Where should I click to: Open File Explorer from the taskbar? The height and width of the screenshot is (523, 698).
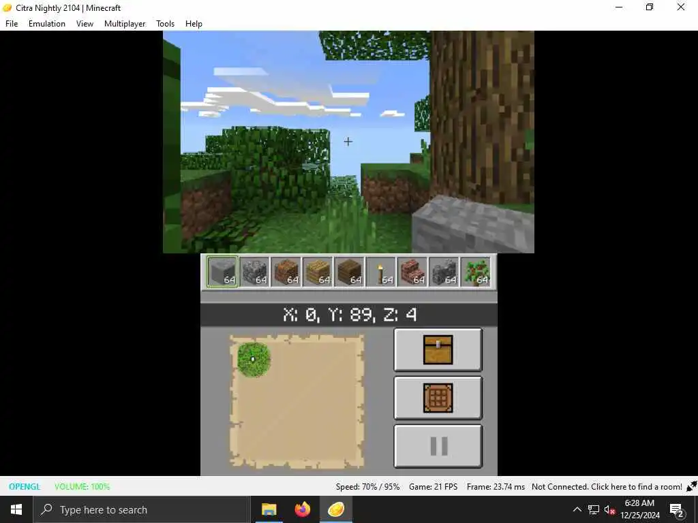(269, 509)
